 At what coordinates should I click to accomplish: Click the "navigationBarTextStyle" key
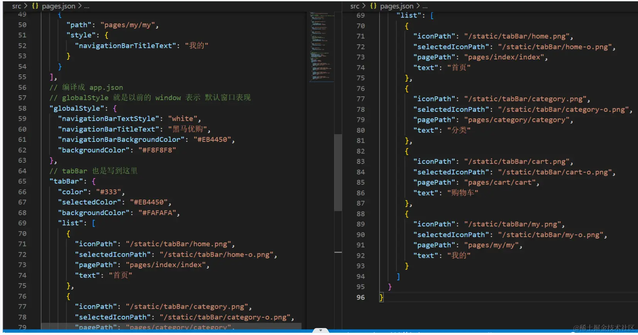109,119
